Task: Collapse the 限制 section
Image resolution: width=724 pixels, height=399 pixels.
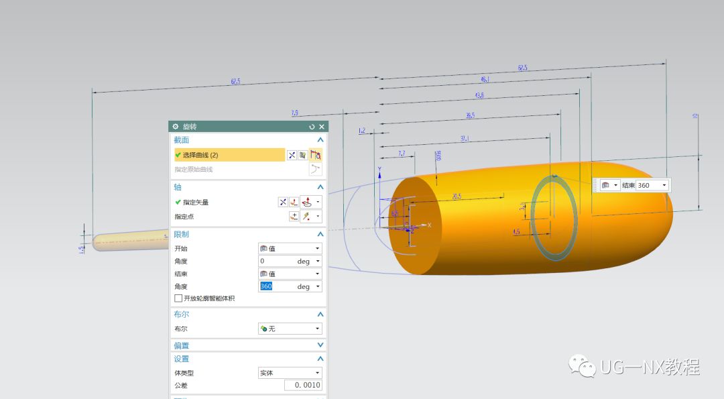Action: point(320,234)
